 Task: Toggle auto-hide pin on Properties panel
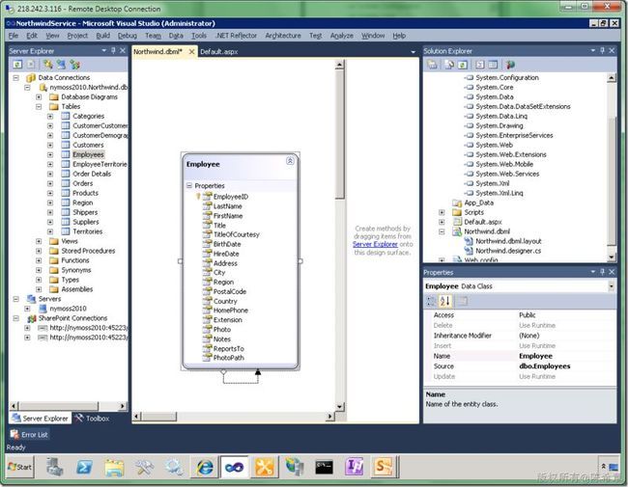coord(602,272)
